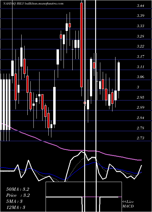152x212 pixels.
Task: Select the 2.78 price axis label
Action: pos(140,128)
